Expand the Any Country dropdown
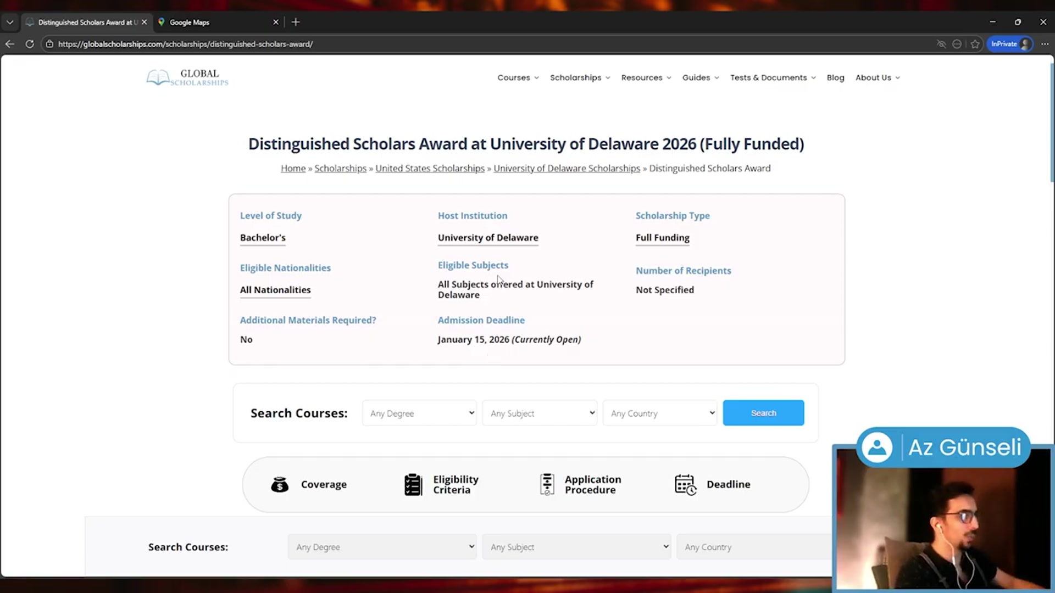Image resolution: width=1055 pixels, height=593 pixels. [x=659, y=413]
